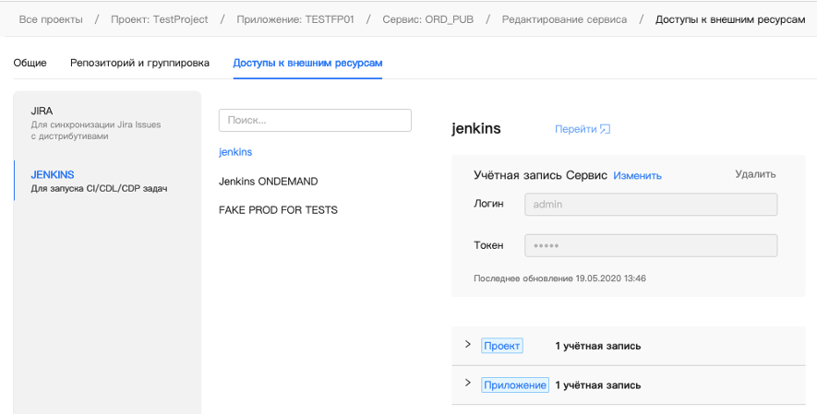Choose jenkins from the server list
This screenshot has height=414, width=817.
click(x=235, y=151)
